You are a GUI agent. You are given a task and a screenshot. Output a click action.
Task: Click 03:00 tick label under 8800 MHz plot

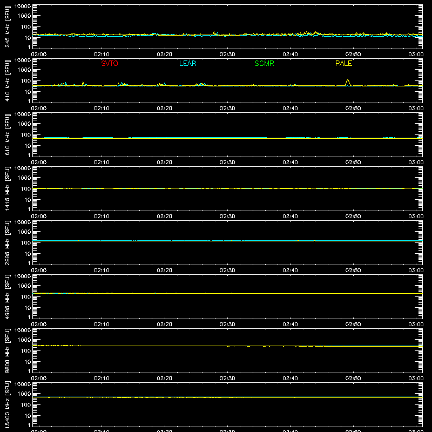coord(416,379)
